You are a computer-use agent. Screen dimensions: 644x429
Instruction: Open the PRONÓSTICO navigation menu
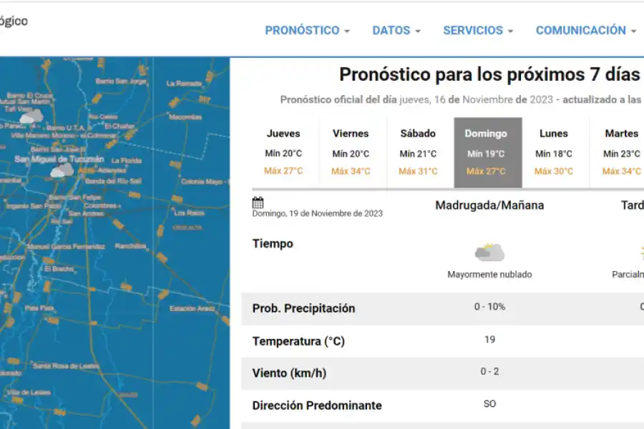click(307, 31)
